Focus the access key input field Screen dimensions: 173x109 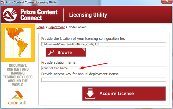(104, 80)
